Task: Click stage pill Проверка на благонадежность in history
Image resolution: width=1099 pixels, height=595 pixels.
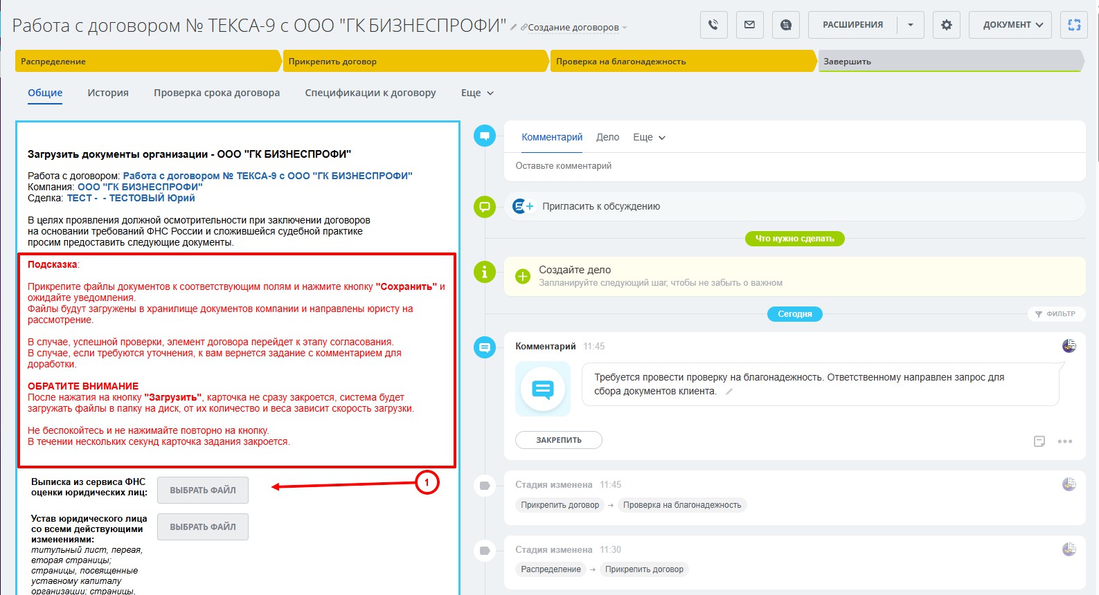Action: (682, 505)
